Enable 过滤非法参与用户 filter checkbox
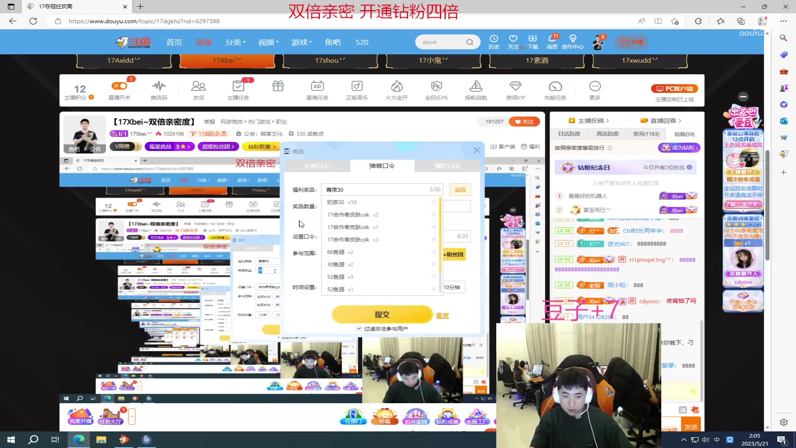Screen dimensions: 796x448 [359, 328]
